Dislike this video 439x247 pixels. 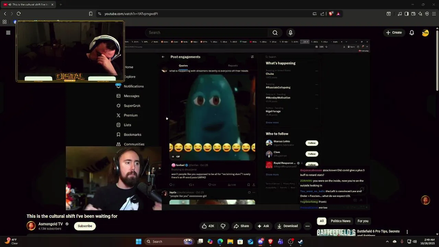tap(223, 226)
